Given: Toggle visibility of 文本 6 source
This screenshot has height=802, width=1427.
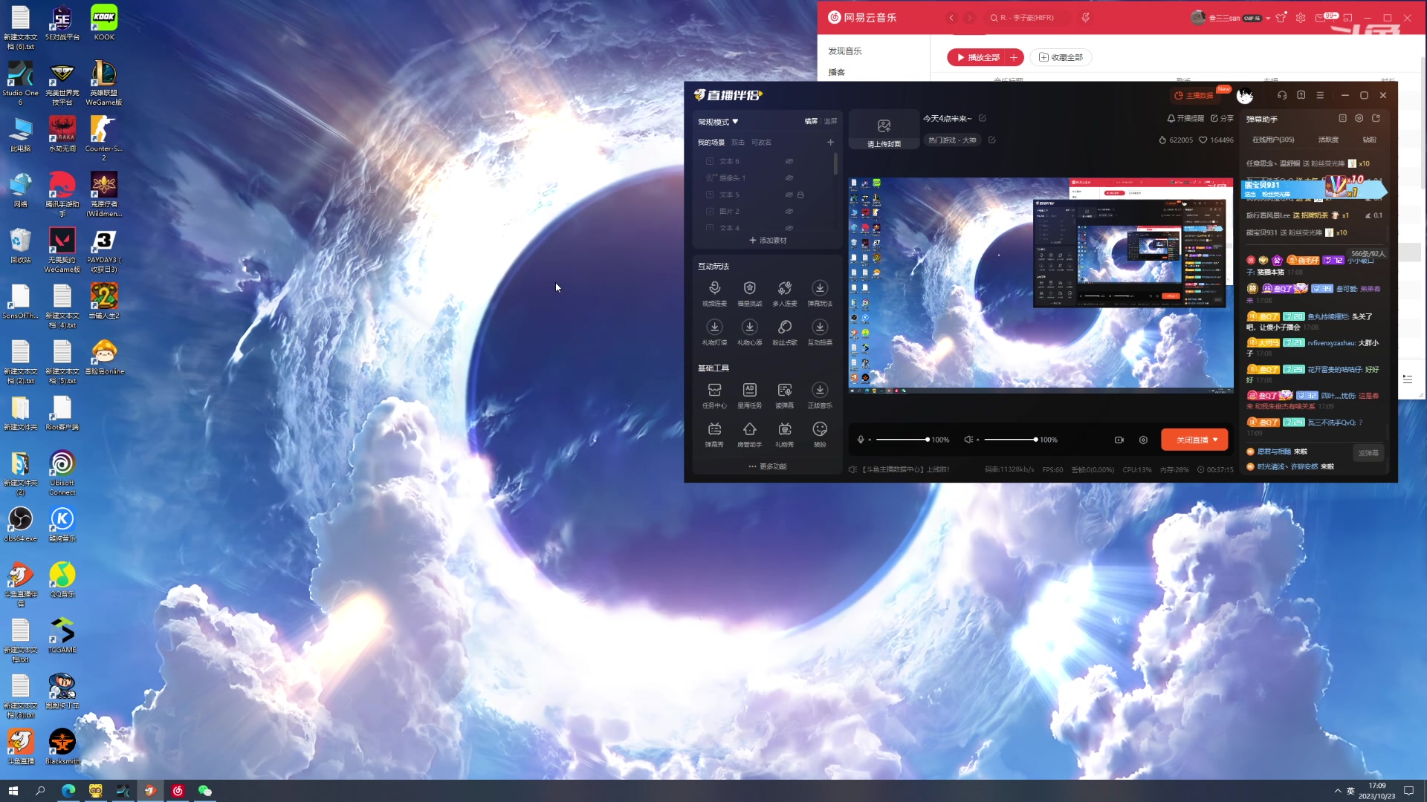Looking at the screenshot, I should 789,161.
